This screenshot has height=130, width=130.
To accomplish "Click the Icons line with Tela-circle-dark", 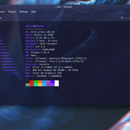I will click(x=55, y=61).
